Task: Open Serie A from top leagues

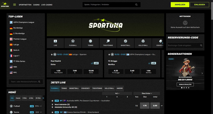Action: [x=15, y=50]
